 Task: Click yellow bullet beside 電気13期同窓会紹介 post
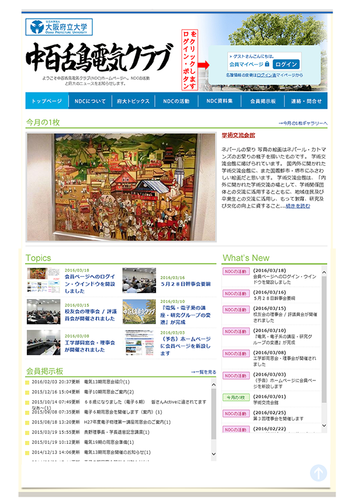tap(27, 382)
